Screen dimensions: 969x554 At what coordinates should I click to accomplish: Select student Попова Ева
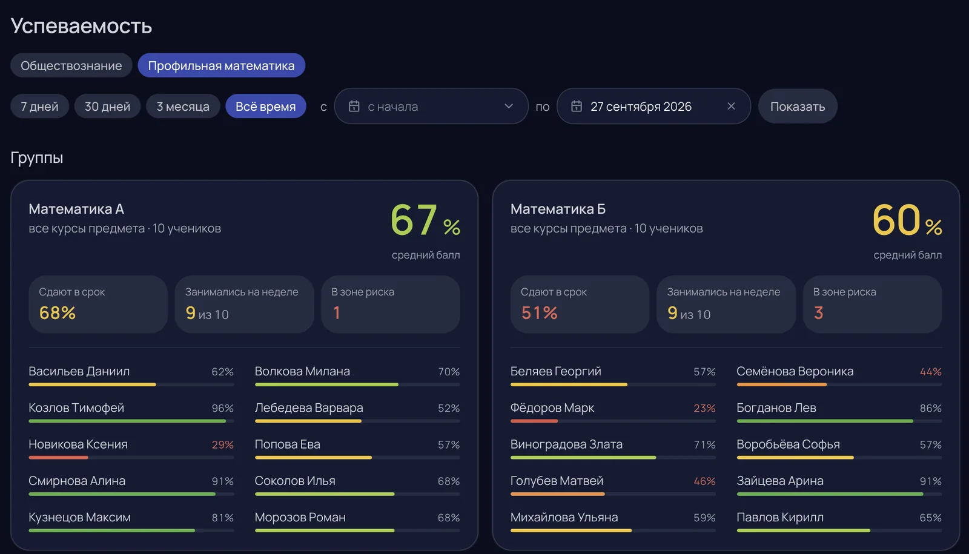coord(357,448)
